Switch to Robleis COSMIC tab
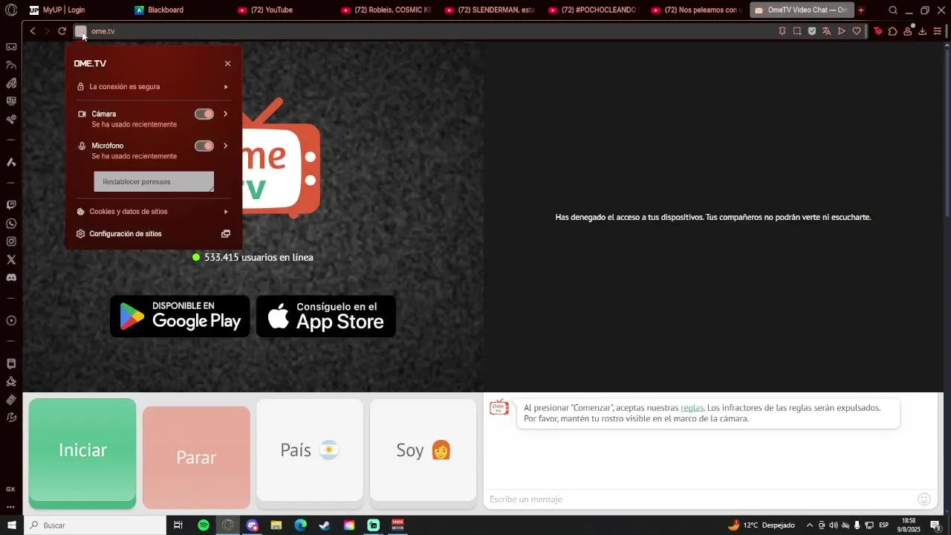Screen dimensions: 951x535 pyautogui.click(x=386, y=10)
